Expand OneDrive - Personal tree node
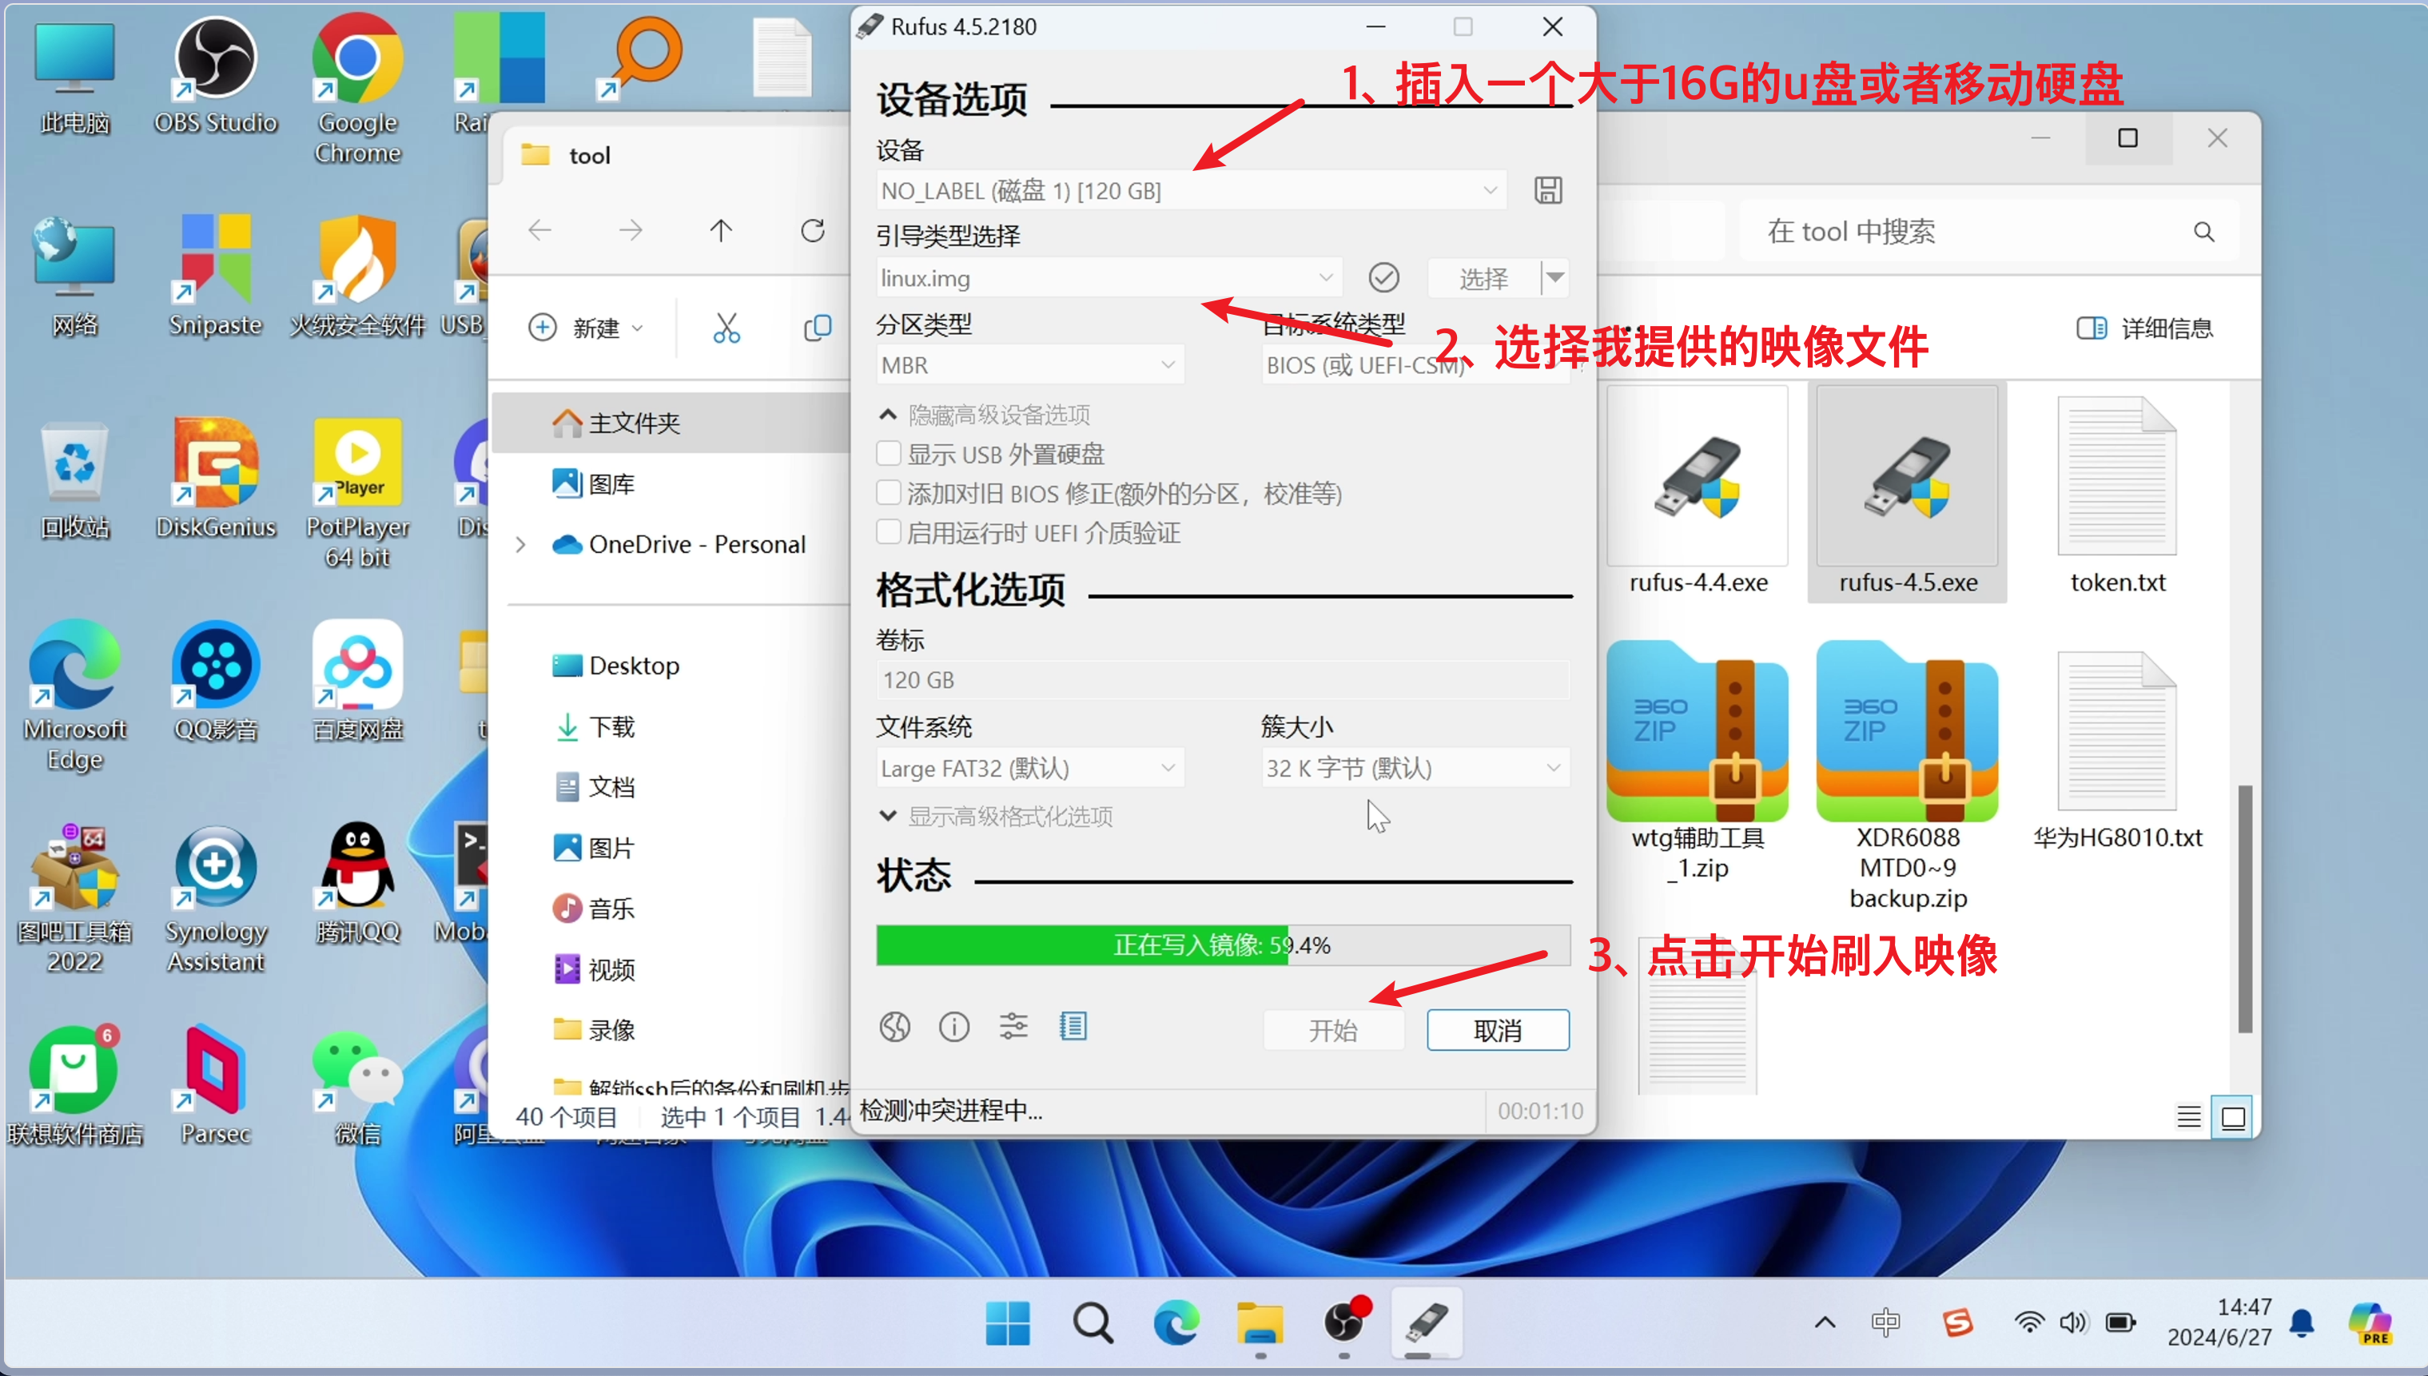Viewport: 2428px width, 1376px height. point(519,544)
